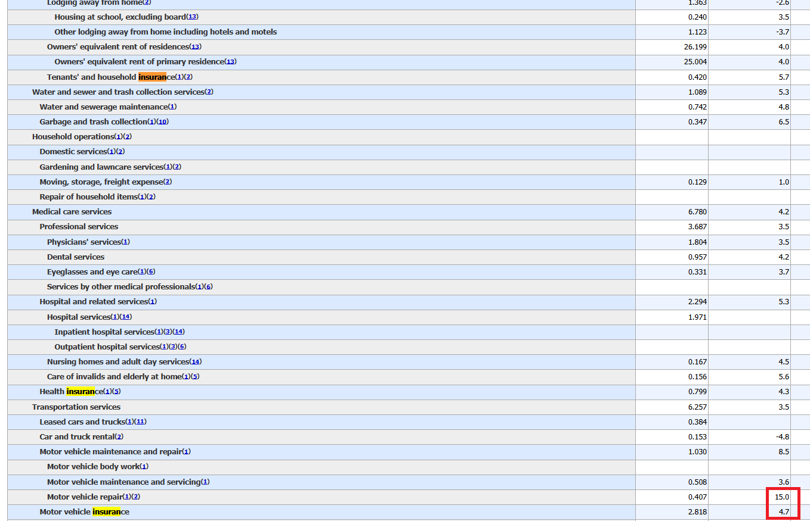
Task: Open footnote 13 beside Housing at school
Action: [x=193, y=17]
